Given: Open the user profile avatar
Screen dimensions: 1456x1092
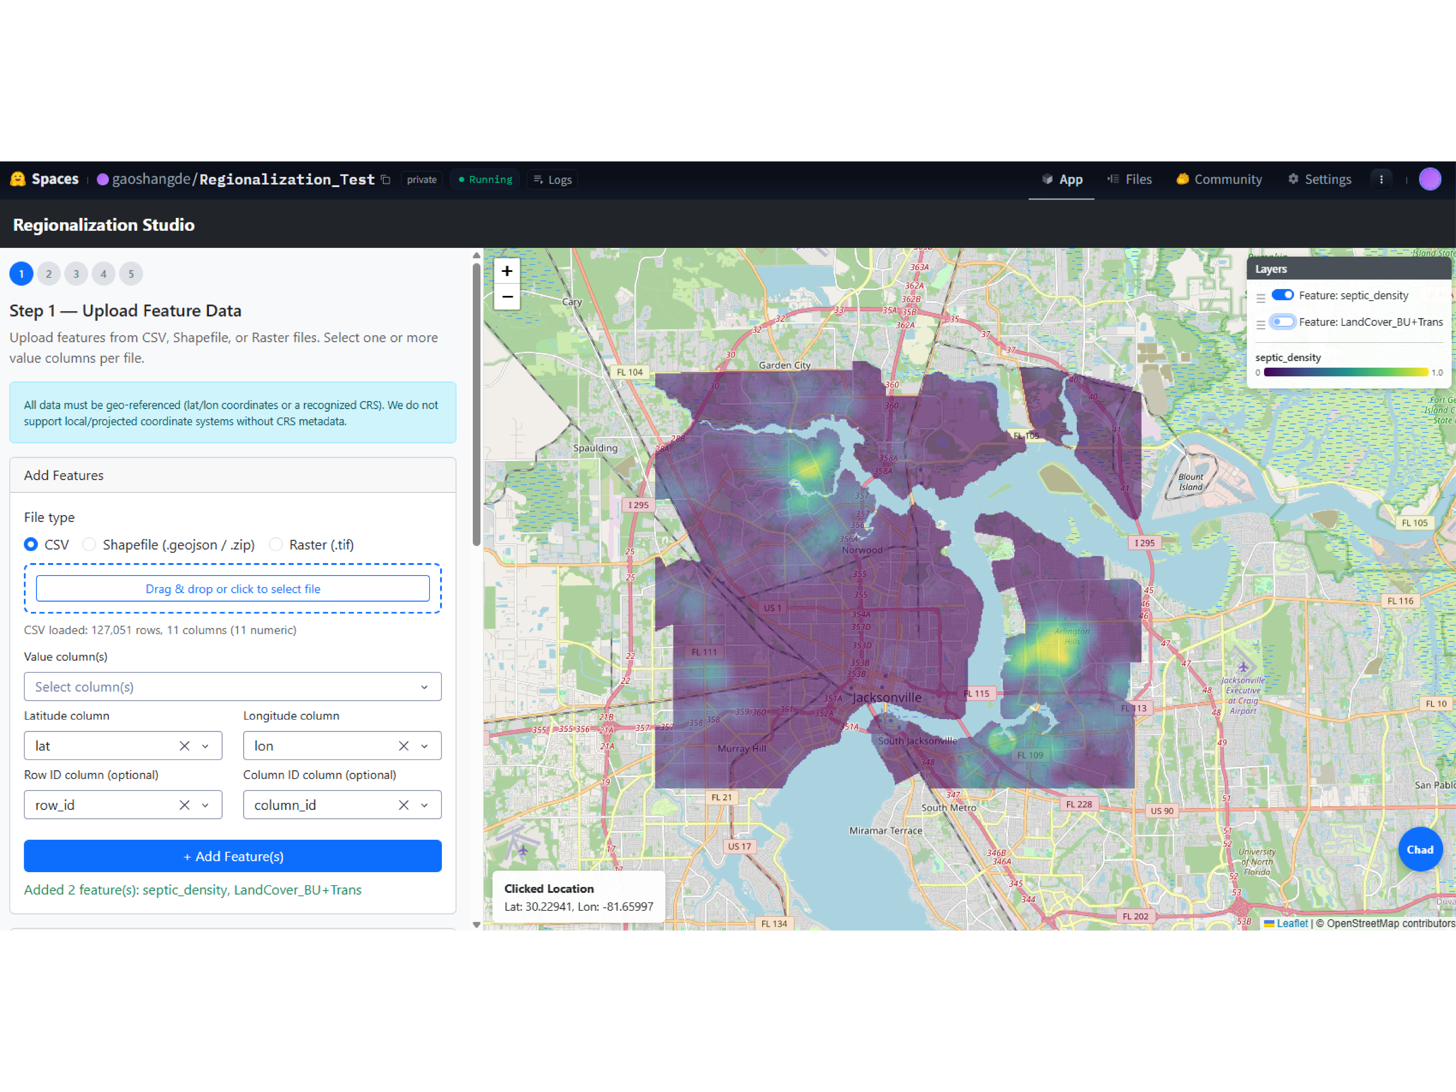Looking at the screenshot, I should pos(1430,179).
